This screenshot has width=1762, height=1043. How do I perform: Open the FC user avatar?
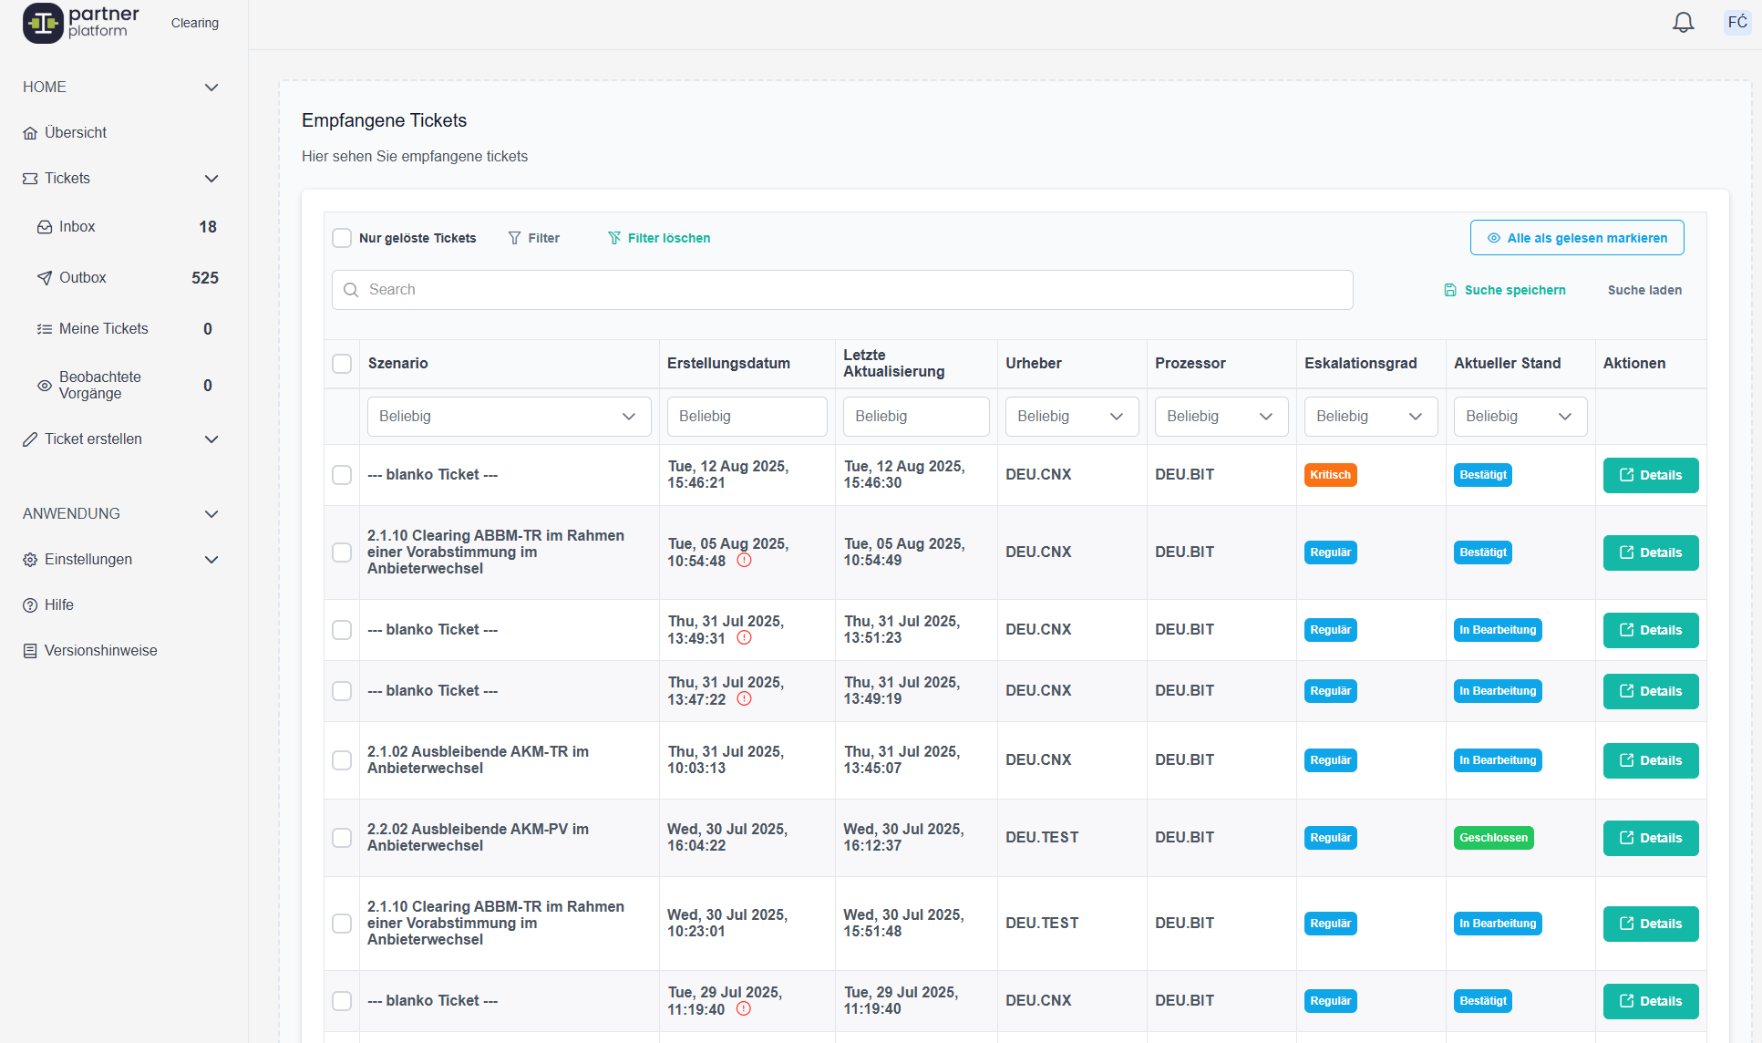(1737, 23)
